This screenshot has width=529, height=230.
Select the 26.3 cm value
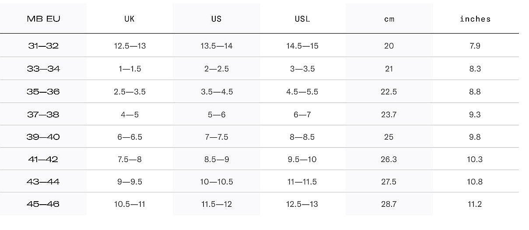pyautogui.click(x=389, y=159)
